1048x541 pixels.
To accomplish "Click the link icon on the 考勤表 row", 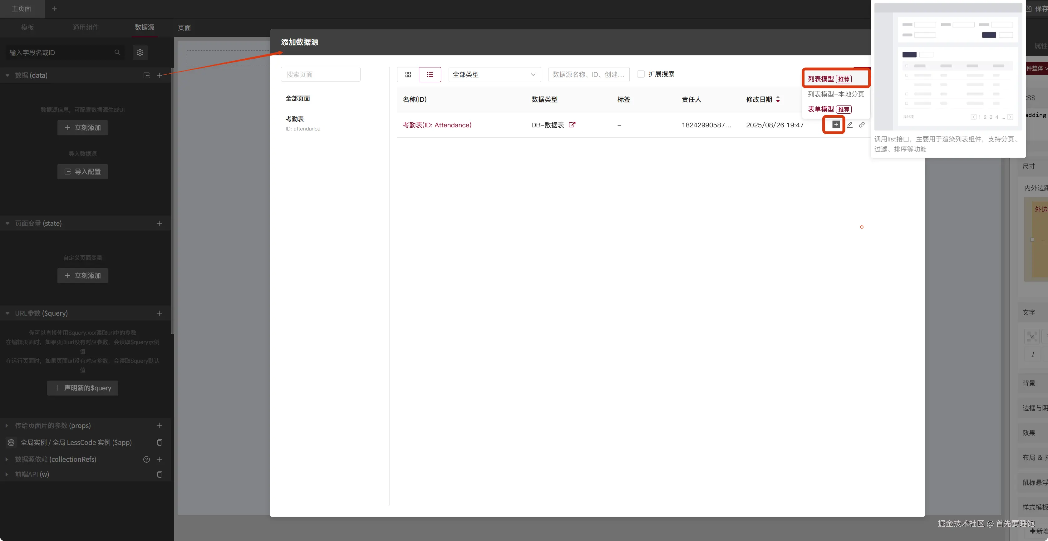I will point(862,125).
